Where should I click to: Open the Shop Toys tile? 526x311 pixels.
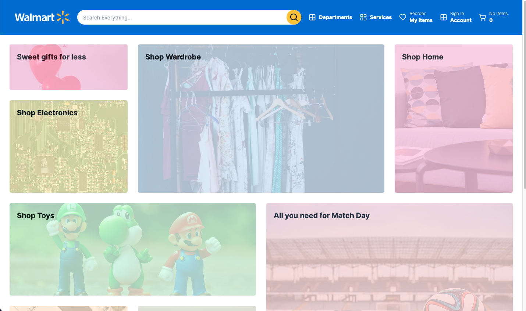[x=133, y=249]
